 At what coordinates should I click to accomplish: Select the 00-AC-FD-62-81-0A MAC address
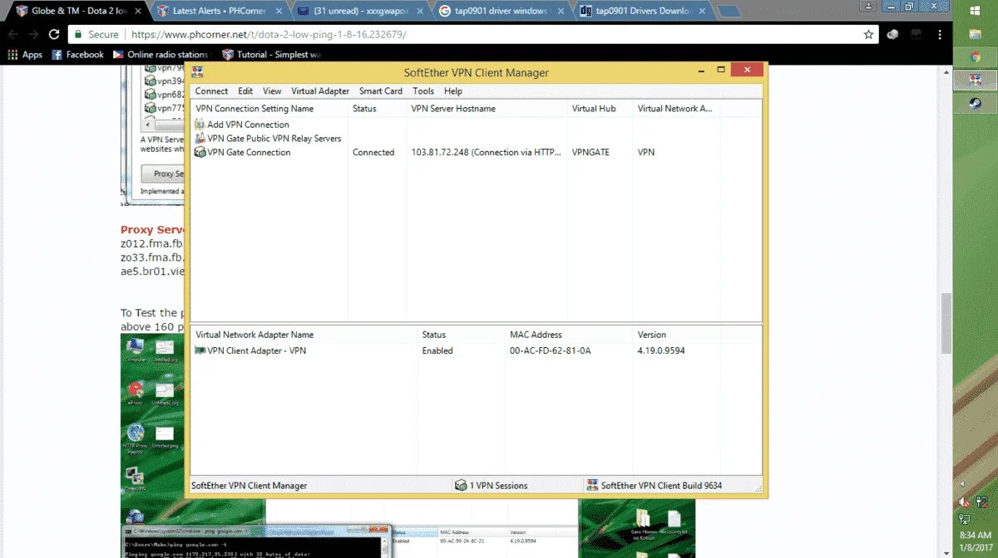point(550,350)
